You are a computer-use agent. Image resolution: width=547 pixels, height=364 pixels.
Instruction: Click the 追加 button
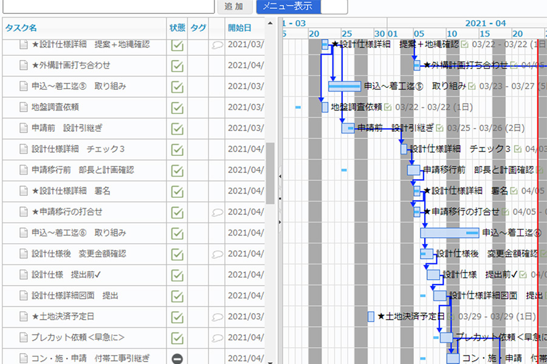[235, 6]
